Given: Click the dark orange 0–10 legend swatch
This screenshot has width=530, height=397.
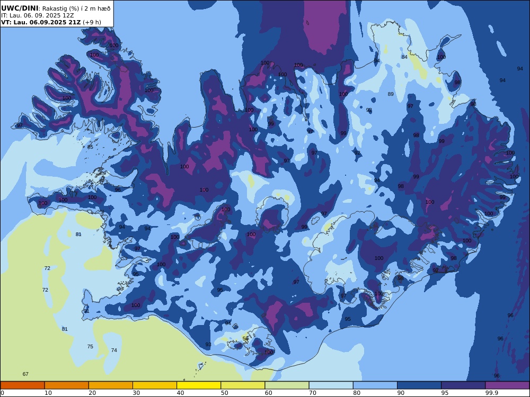Looking at the screenshot, I should pos(22,385).
